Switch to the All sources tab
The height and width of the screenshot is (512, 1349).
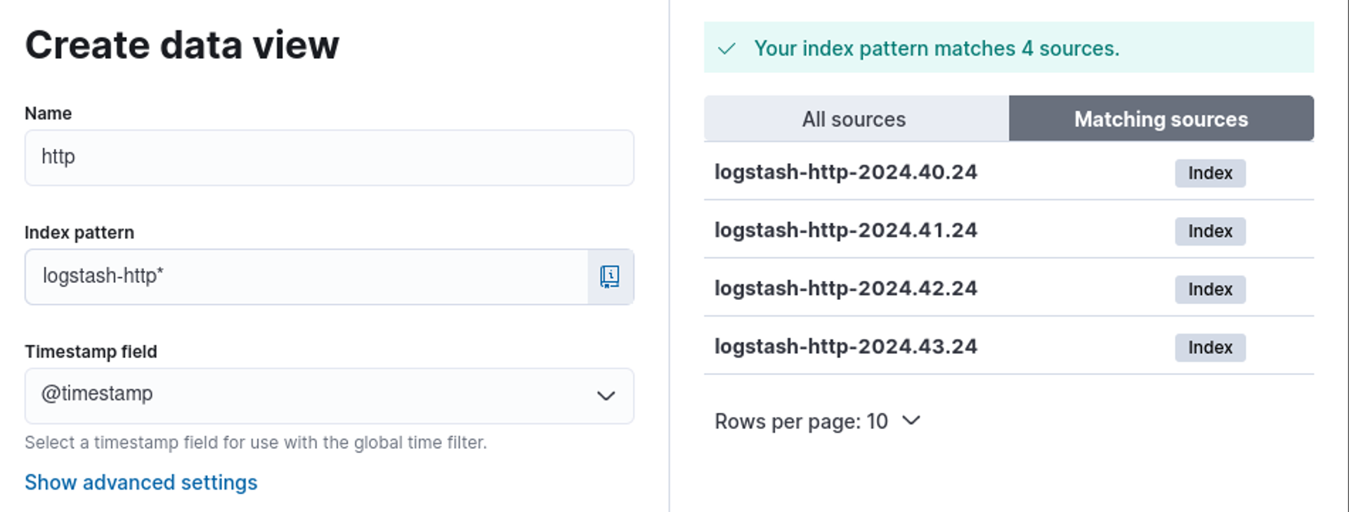855,119
